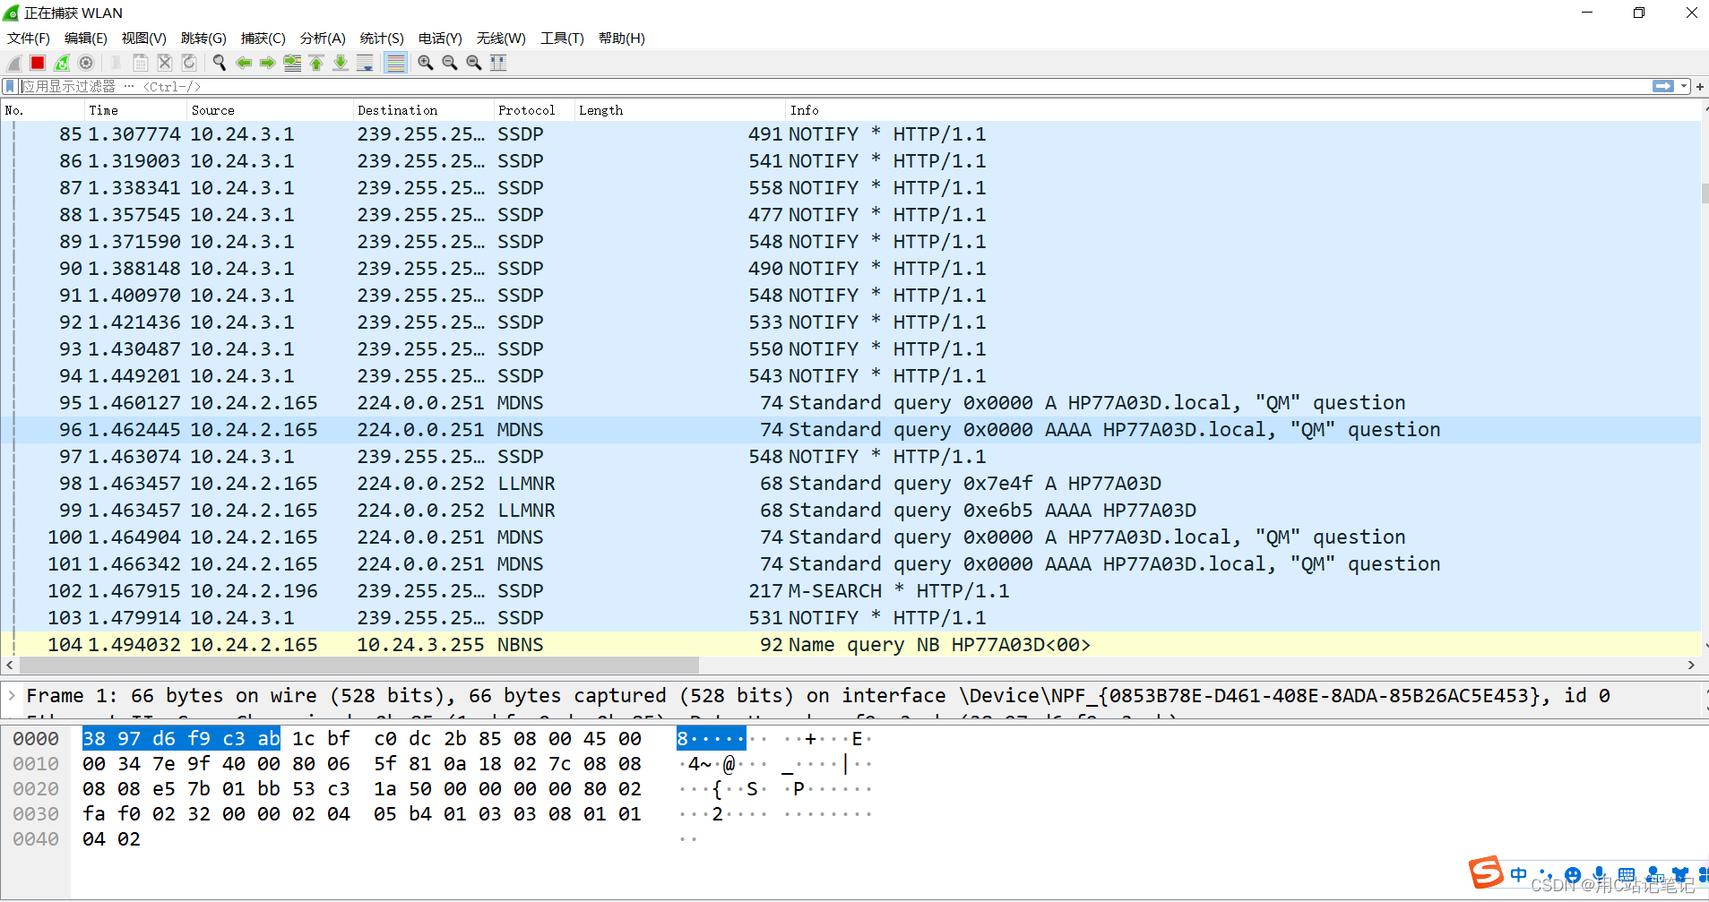Toggle packet list colorization

(x=395, y=63)
